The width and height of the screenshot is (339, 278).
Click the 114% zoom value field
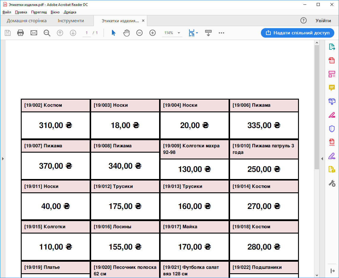tap(169, 33)
